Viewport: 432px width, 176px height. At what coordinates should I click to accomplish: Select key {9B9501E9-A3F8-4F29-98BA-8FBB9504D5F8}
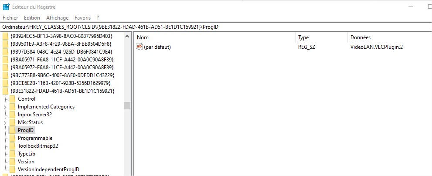[x=61, y=44]
